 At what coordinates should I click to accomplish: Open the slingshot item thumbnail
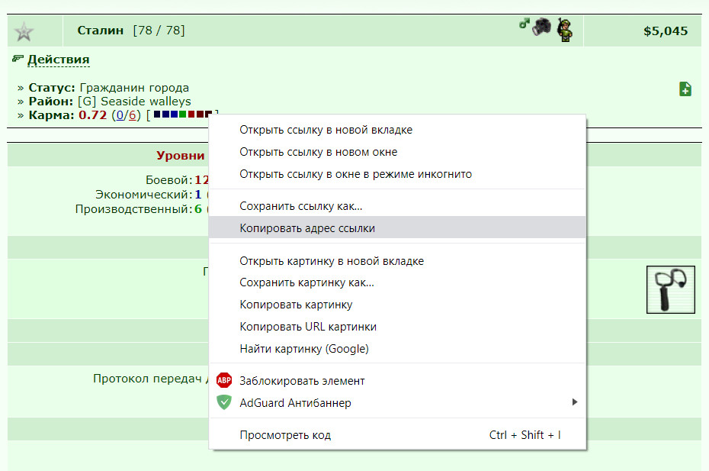671,289
